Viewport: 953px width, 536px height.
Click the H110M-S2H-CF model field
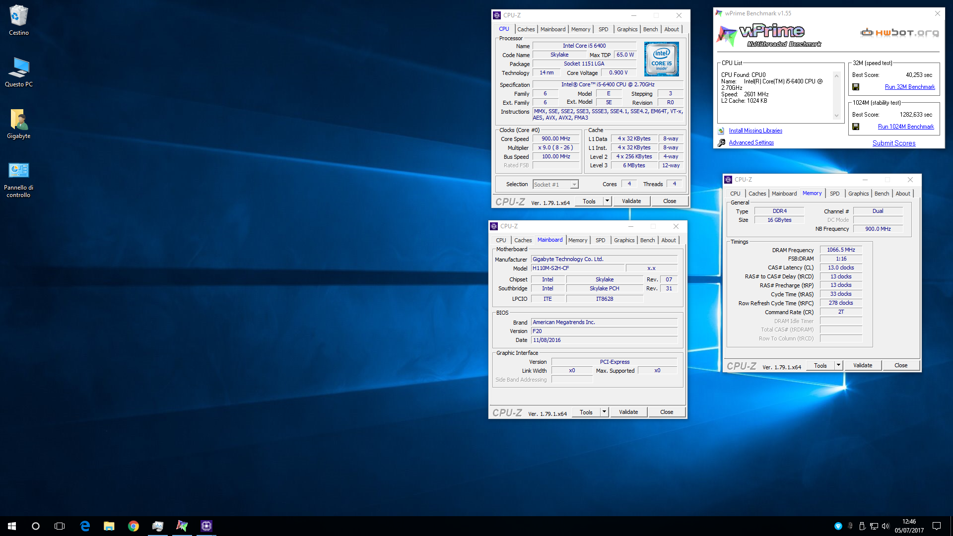(577, 268)
